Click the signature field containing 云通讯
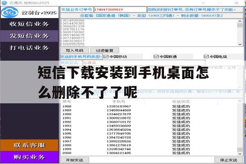The width and height of the screenshot is (246, 164). pos(144,63)
